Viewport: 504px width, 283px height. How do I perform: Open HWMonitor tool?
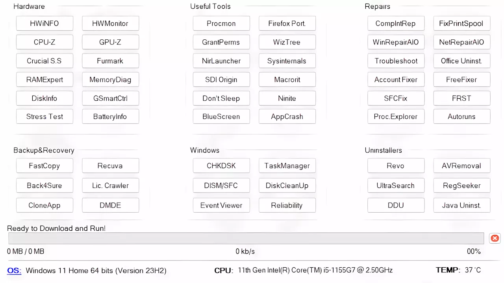coord(110,23)
